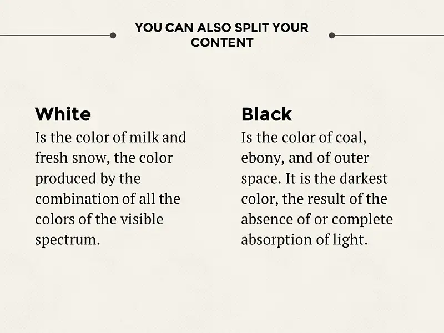Click the line "color, the result of the"
This screenshot has height=333, width=444.
[314, 199]
